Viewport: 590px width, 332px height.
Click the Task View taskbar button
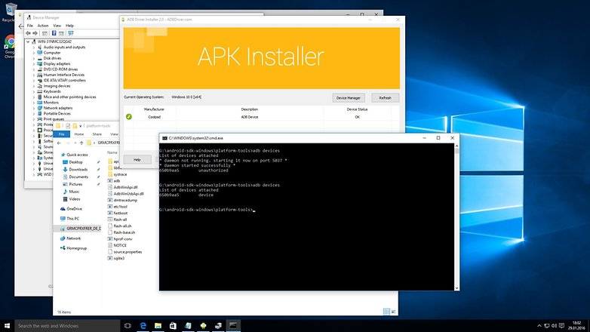click(128, 326)
